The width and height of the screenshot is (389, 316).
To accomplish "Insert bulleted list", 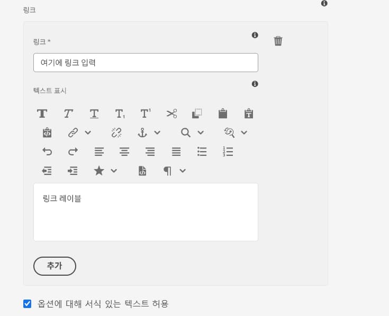I will tap(202, 152).
